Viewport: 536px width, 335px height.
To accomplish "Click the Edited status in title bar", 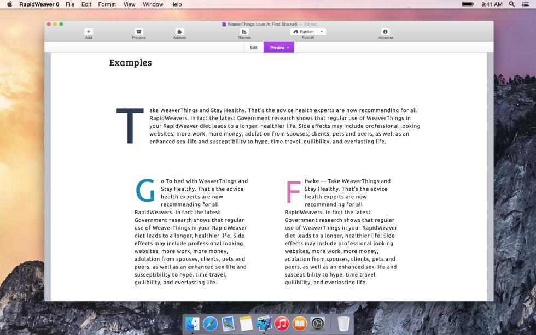I will tap(310, 24).
